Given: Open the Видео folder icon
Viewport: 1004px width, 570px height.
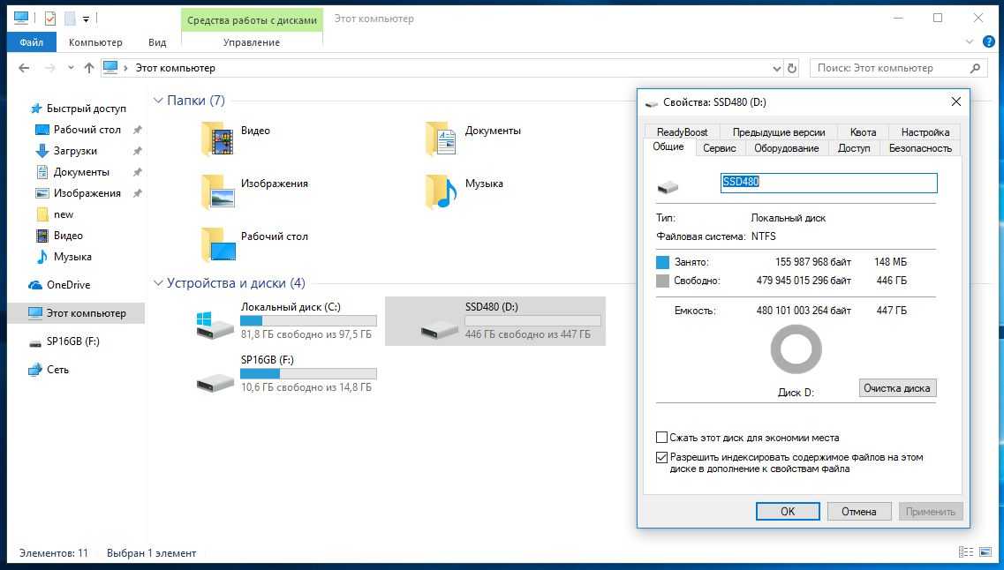Looking at the screenshot, I should tap(218, 139).
